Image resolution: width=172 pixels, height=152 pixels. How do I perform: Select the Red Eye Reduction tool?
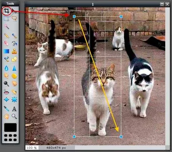(x=6, y=92)
